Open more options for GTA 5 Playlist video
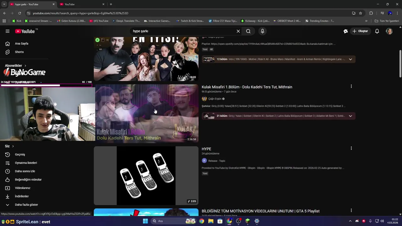 [351, 210]
